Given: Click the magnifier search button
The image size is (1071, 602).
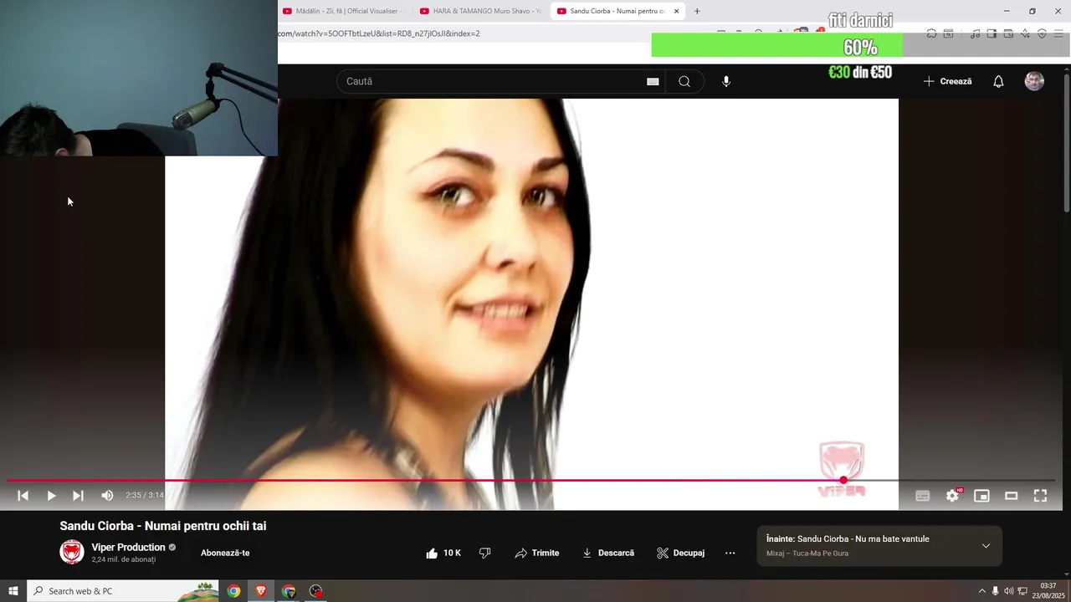Looking at the screenshot, I should coord(684,81).
